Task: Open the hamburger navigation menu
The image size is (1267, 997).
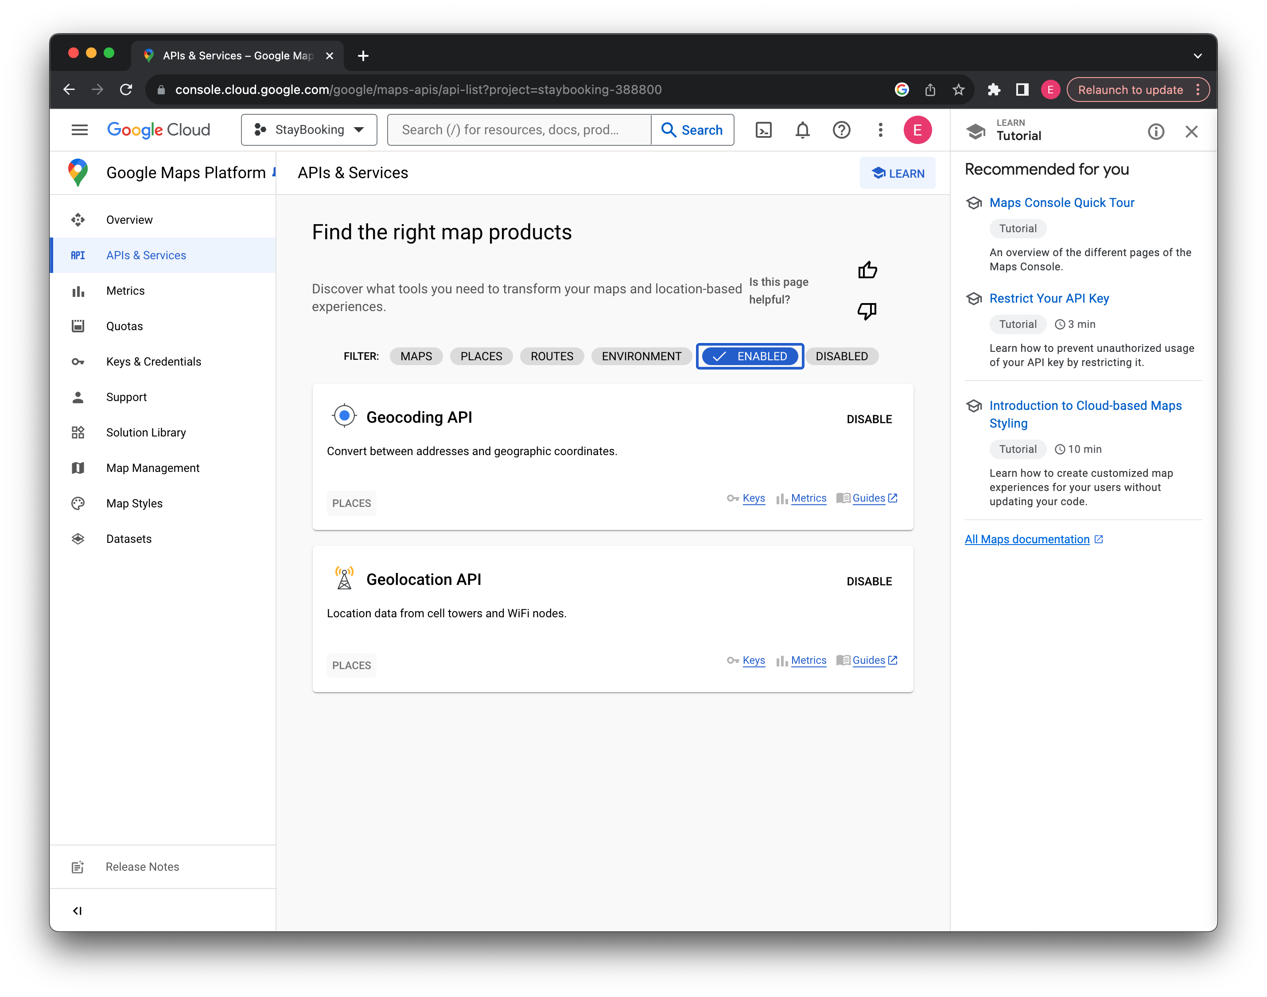Action: tap(79, 129)
